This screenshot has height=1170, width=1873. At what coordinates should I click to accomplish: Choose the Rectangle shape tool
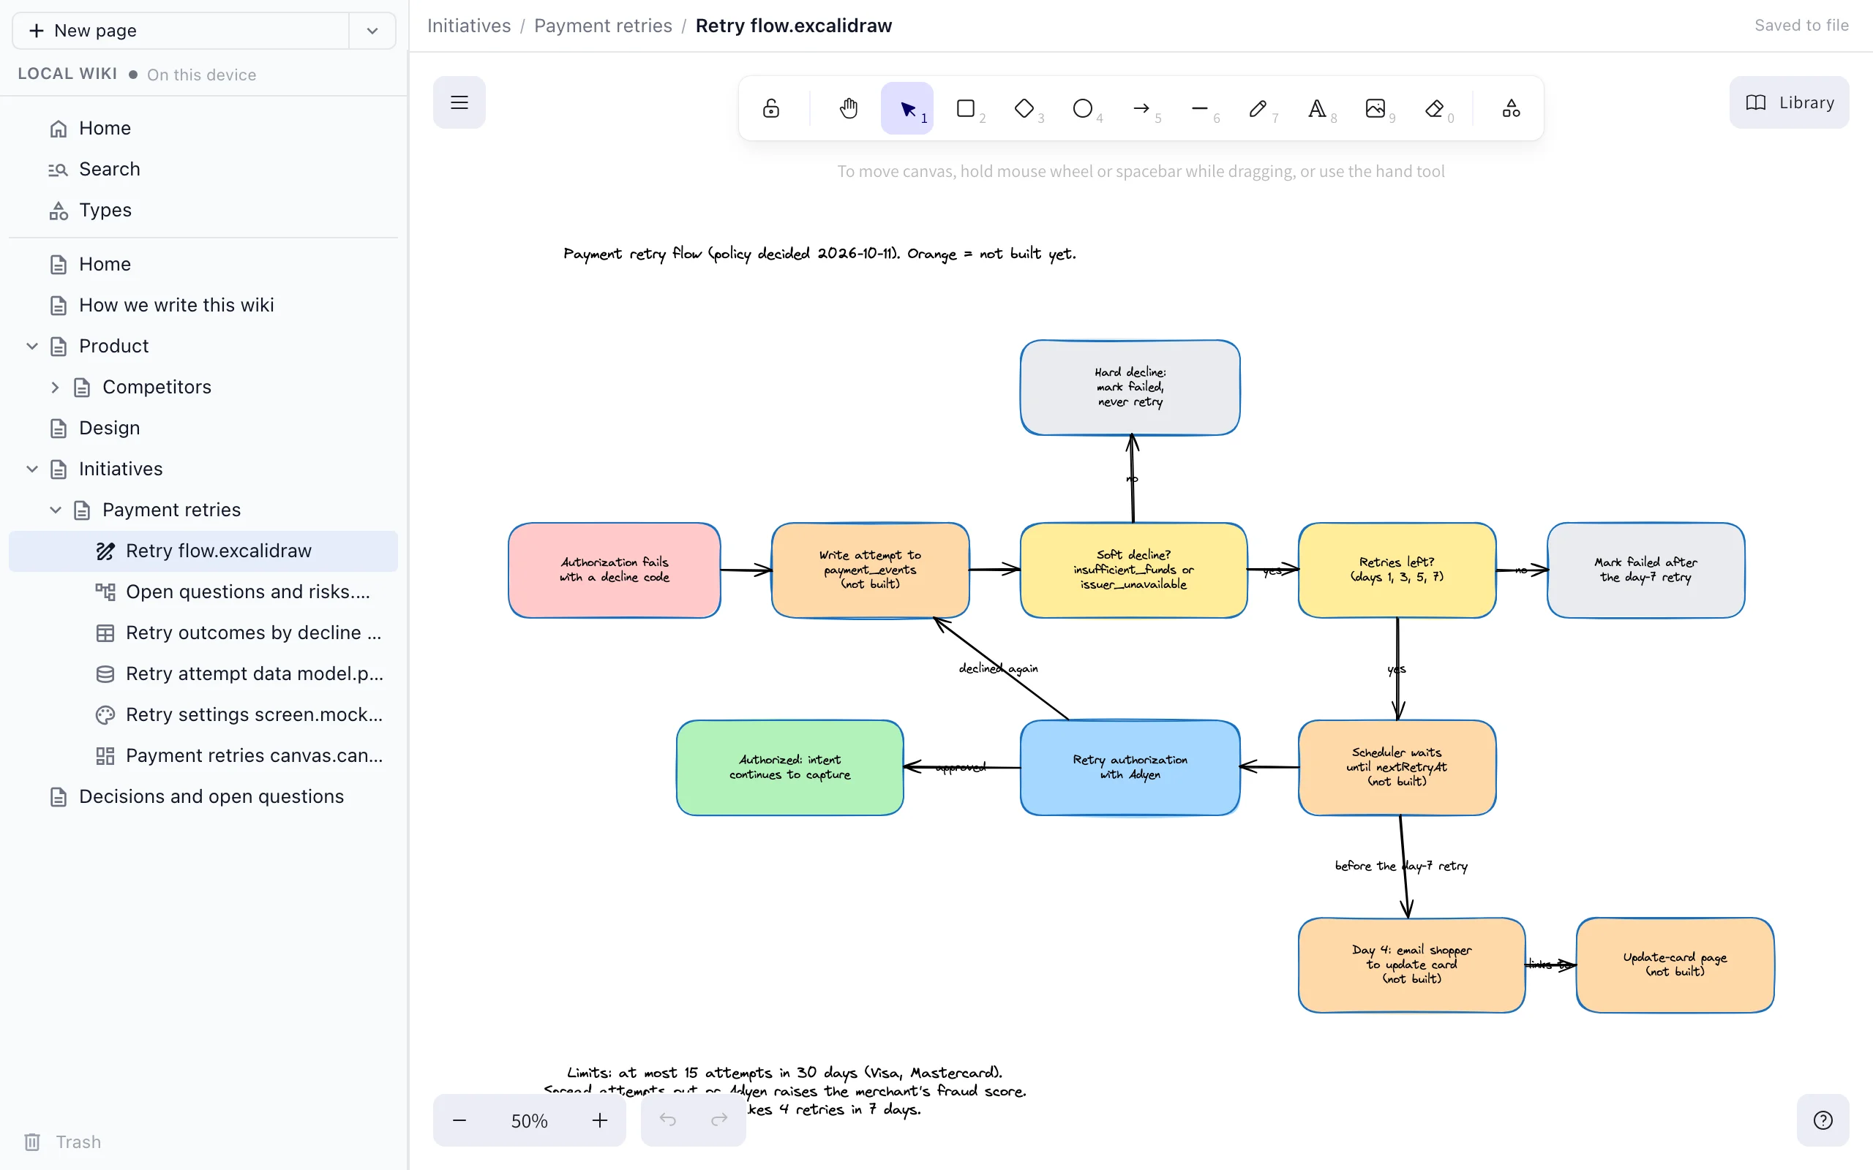[x=966, y=108]
